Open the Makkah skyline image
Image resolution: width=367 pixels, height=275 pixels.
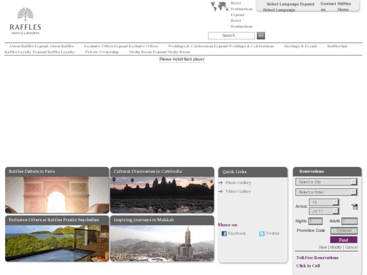tap(162, 243)
